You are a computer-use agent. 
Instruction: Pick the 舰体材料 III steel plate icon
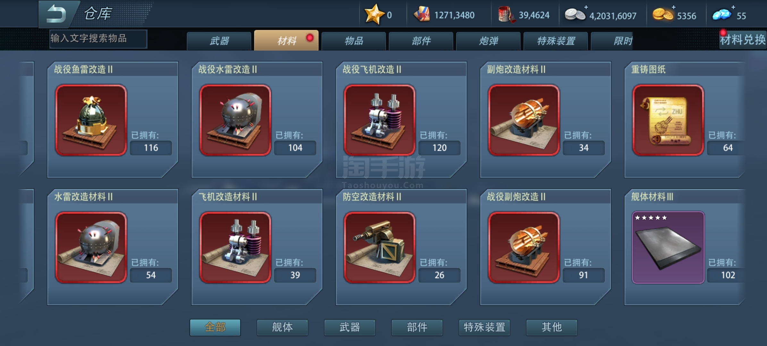668,247
